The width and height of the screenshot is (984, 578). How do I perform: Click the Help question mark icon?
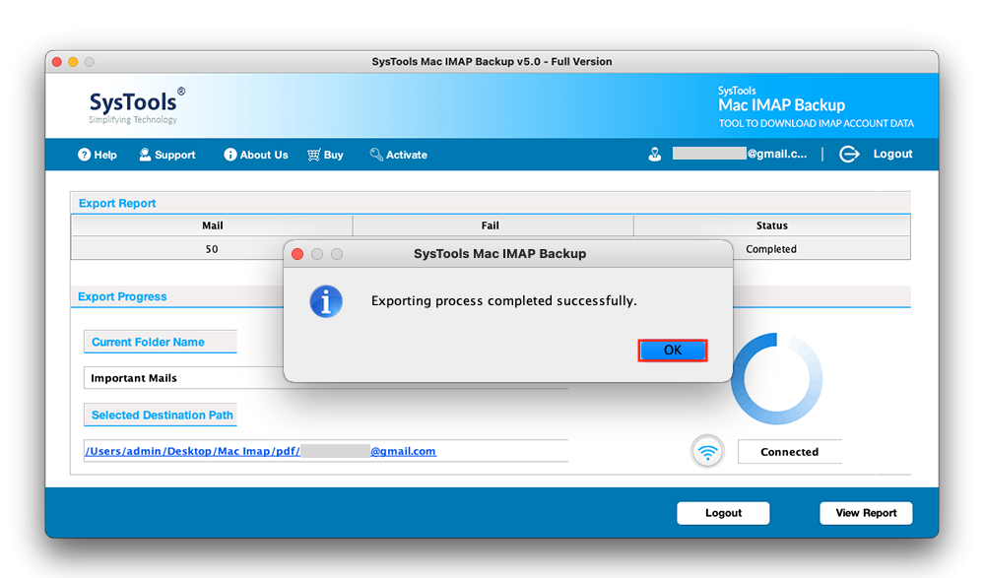click(x=84, y=155)
